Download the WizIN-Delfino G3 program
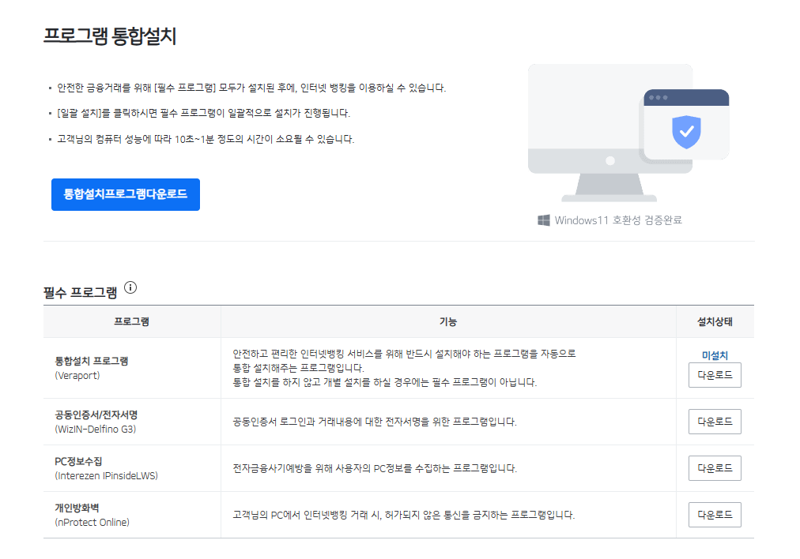 coord(714,421)
